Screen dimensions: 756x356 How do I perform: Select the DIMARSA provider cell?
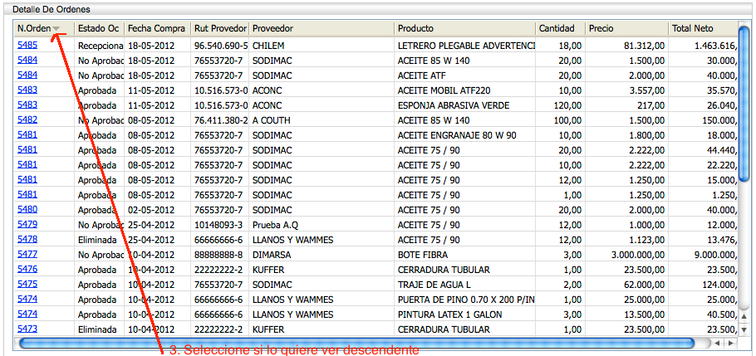point(322,255)
